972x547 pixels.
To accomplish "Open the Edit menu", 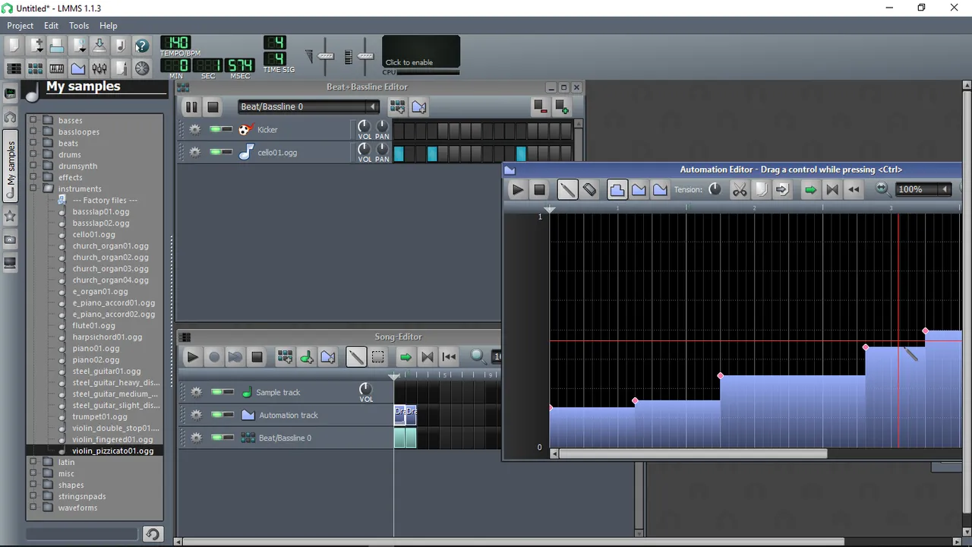I will [51, 26].
